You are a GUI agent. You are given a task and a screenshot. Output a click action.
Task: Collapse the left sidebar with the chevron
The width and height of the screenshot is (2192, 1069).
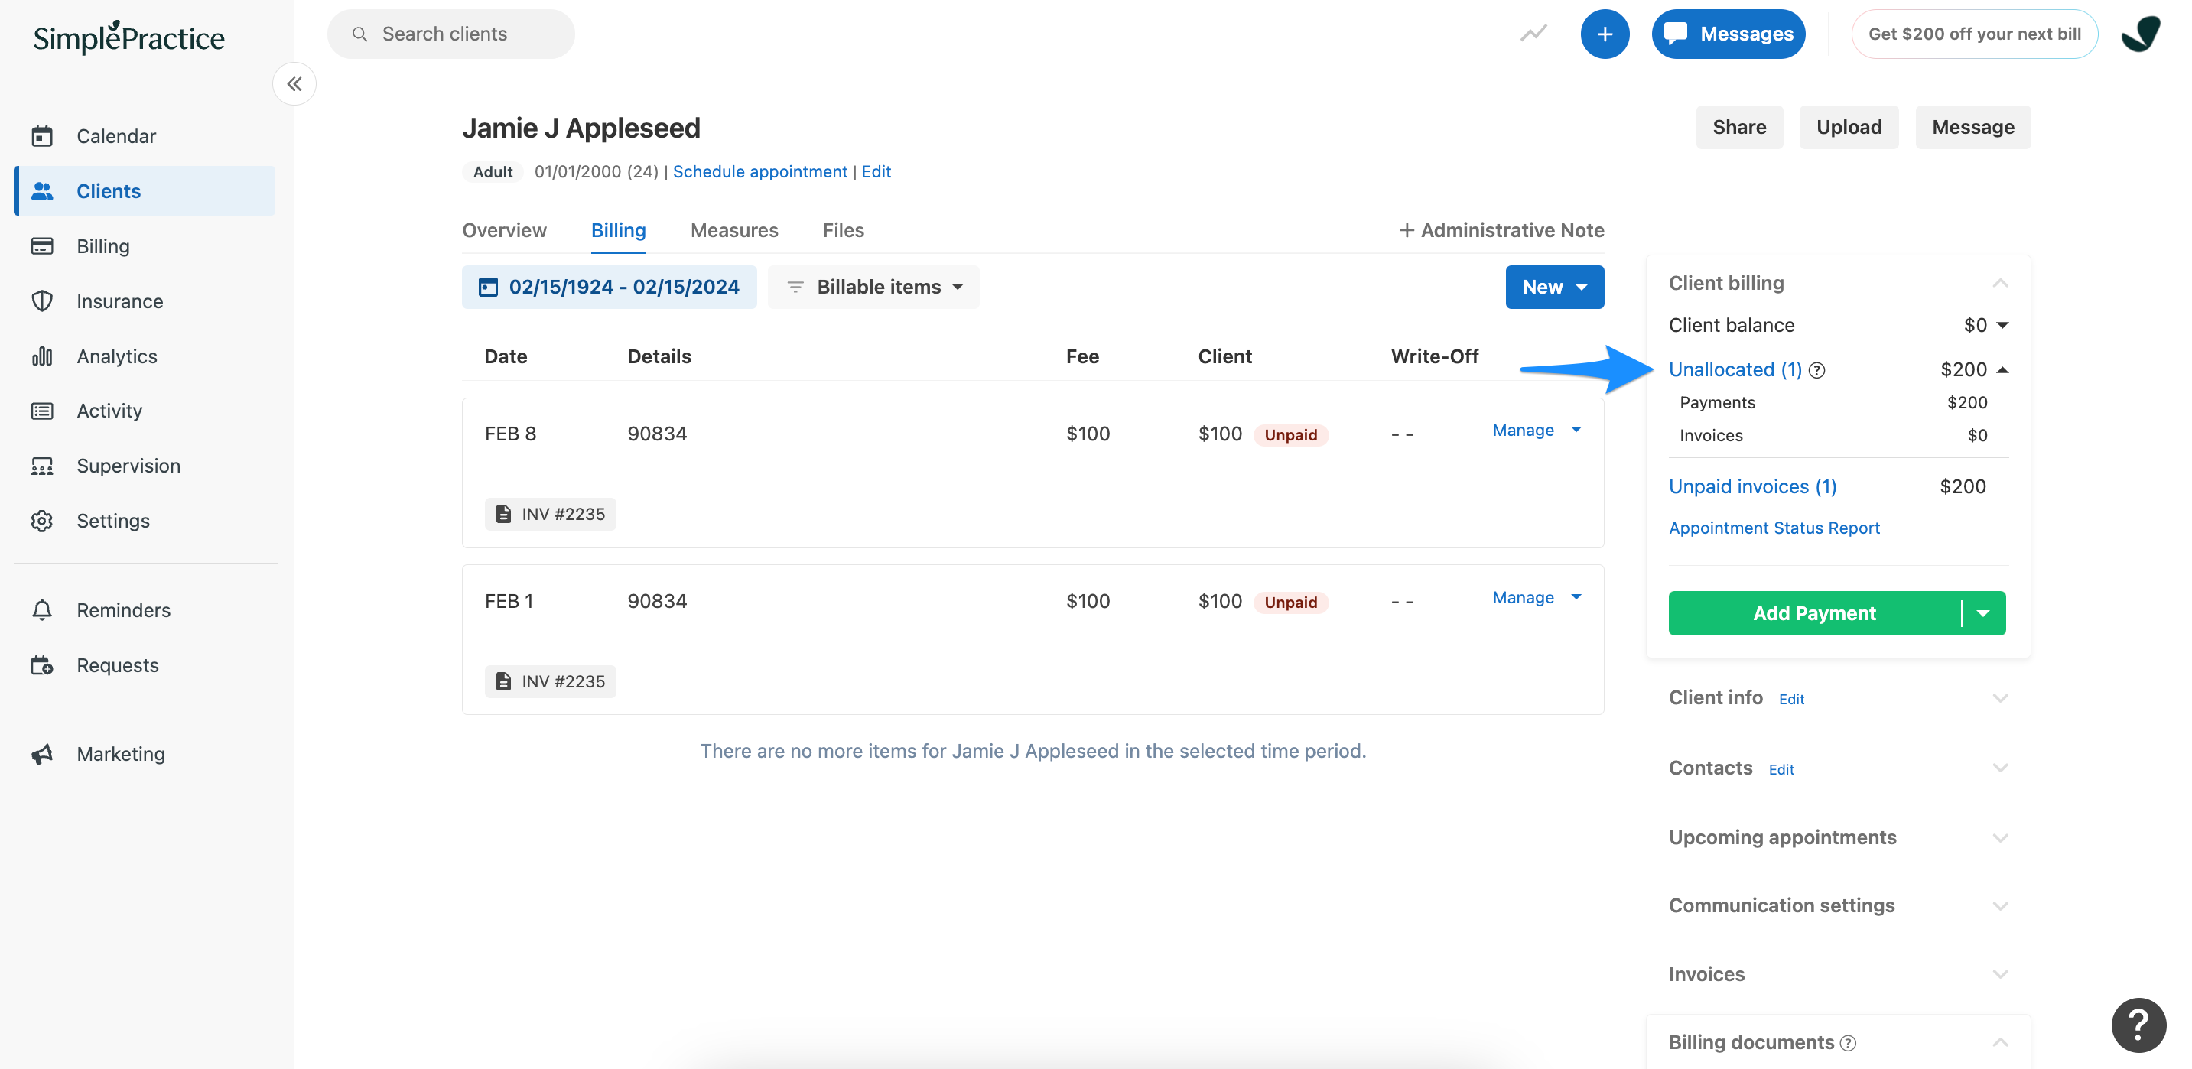coord(294,83)
